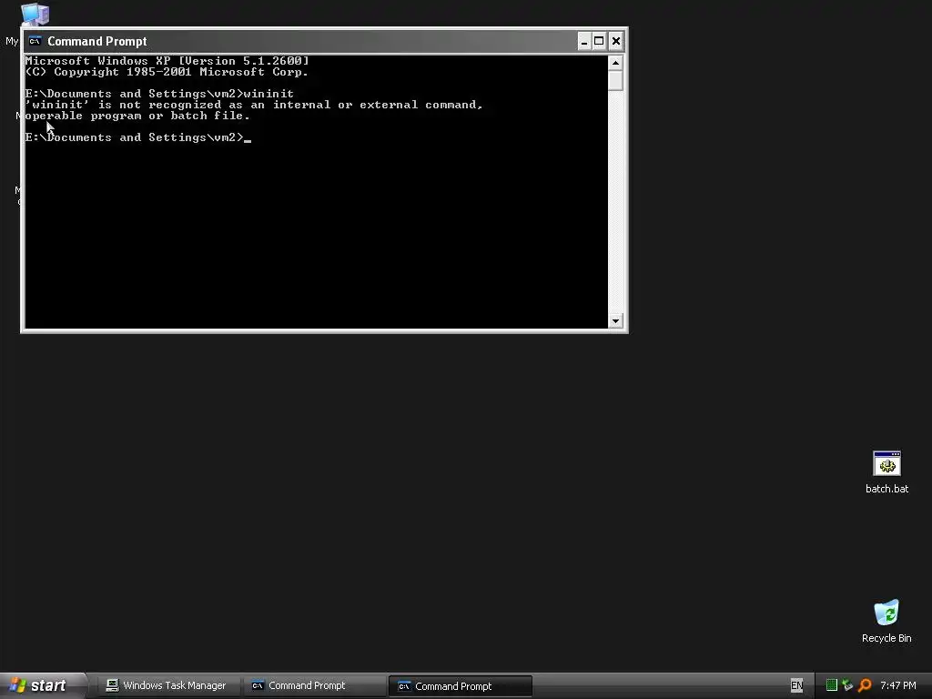Image resolution: width=932 pixels, height=699 pixels.
Task: Select the Recycle Bin desktop icon
Action: 886,613
